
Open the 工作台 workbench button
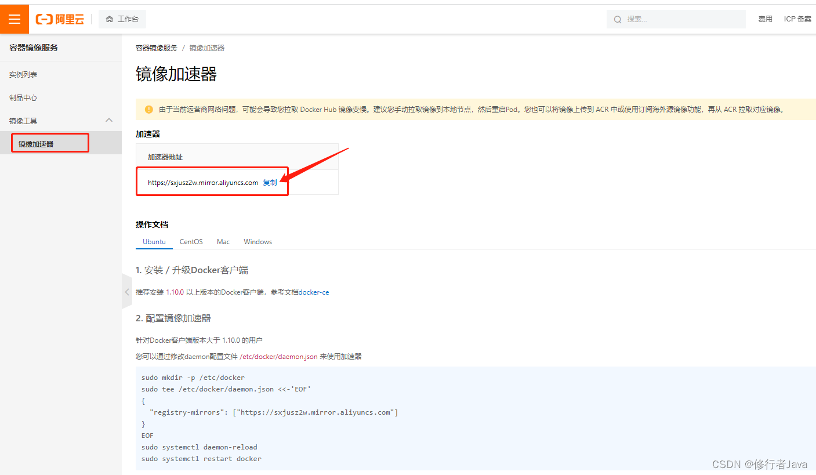tap(122, 19)
